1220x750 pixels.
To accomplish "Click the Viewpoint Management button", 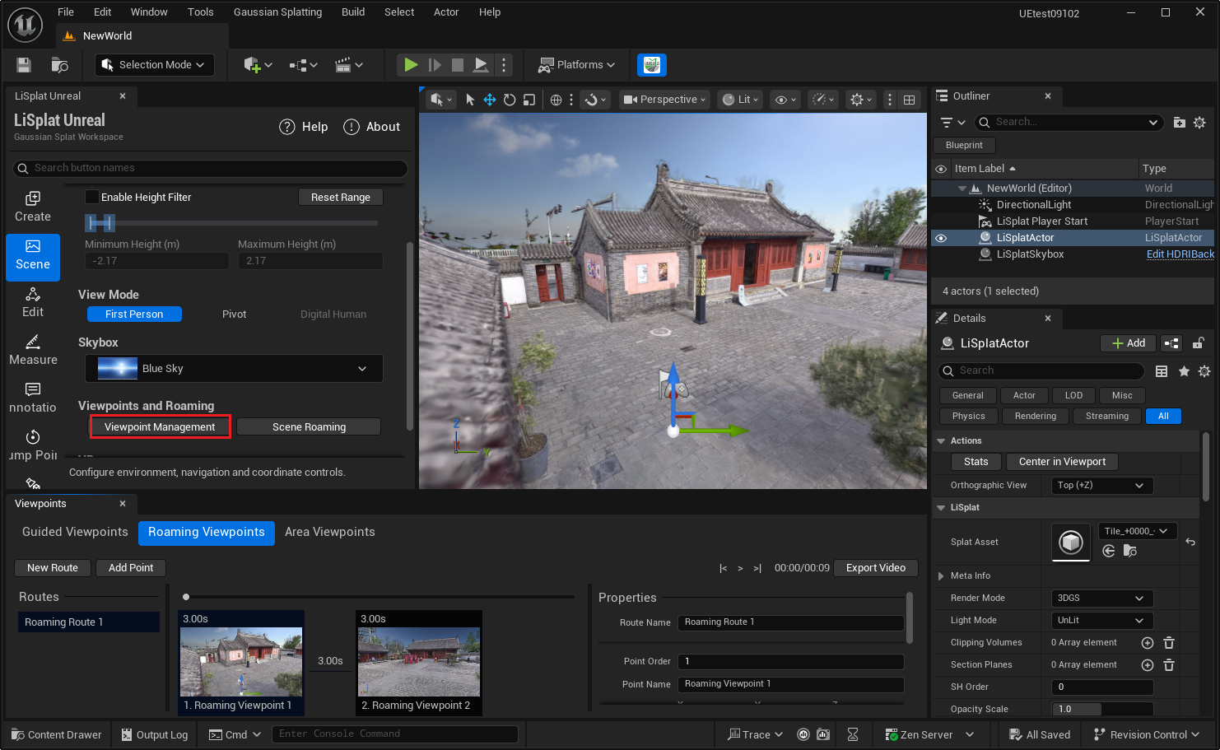I will tap(160, 427).
